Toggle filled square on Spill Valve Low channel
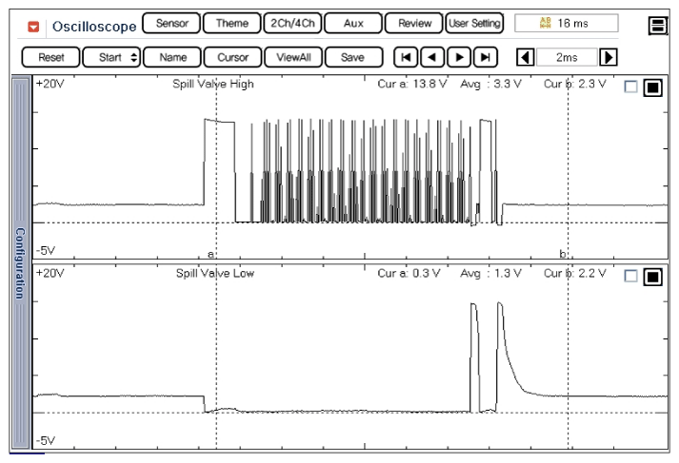 (x=652, y=277)
